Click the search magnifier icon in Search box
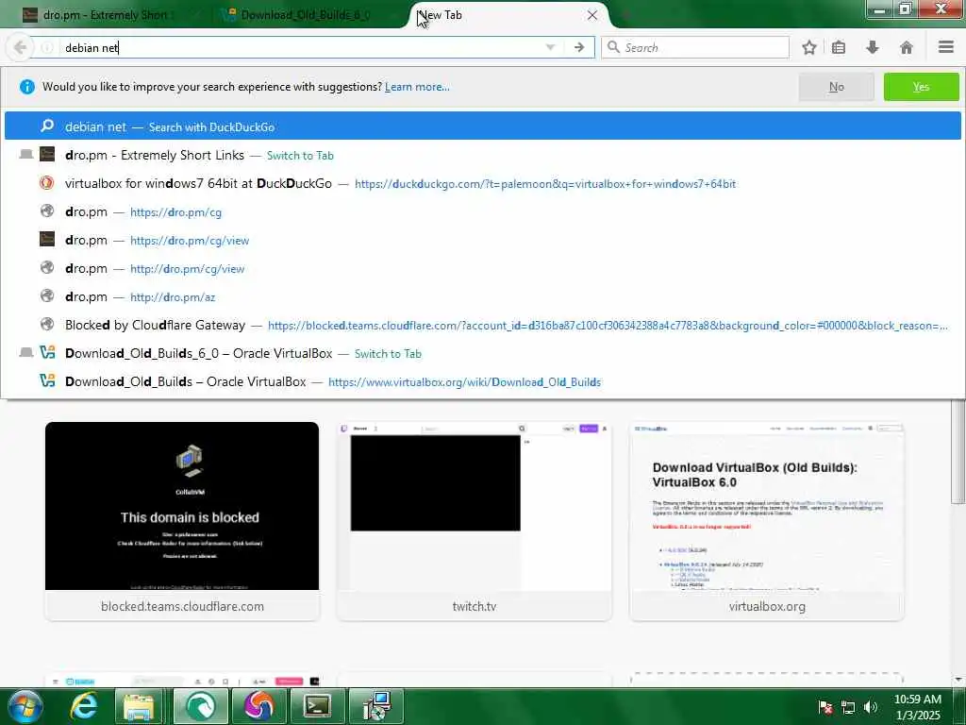Viewport: 966px width, 725px height. (613, 47)
